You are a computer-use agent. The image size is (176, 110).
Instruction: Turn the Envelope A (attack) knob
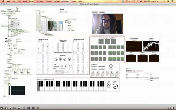56,59
